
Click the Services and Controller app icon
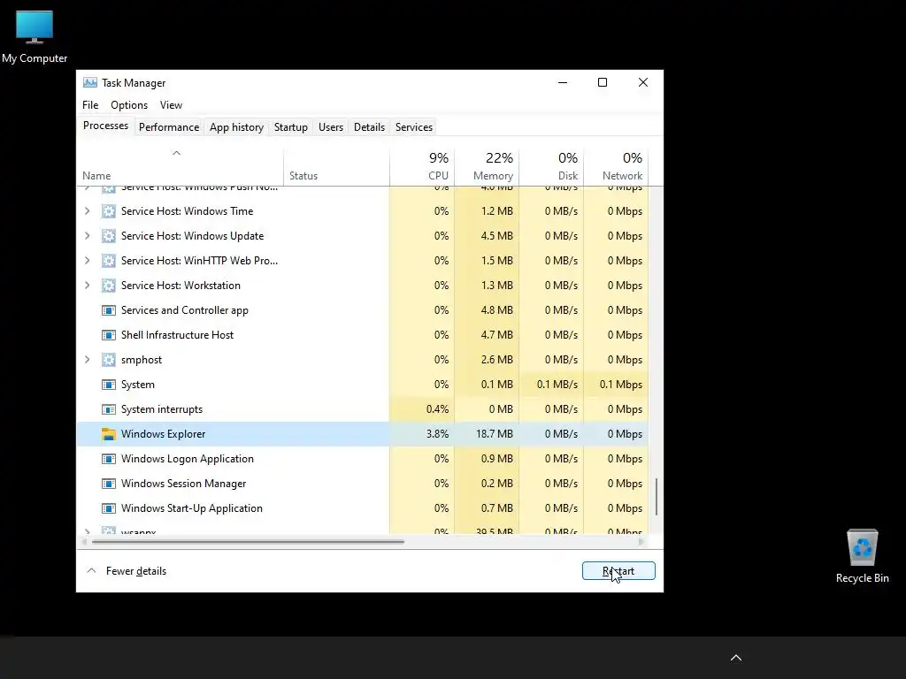pos(108,310)
